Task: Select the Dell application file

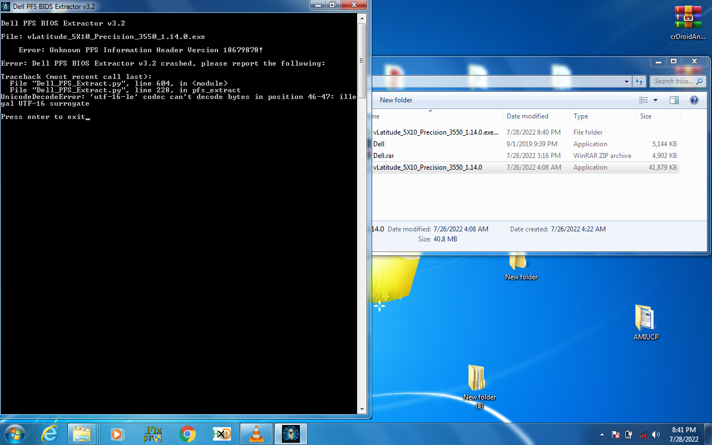Action: click(x=525, y=144)
